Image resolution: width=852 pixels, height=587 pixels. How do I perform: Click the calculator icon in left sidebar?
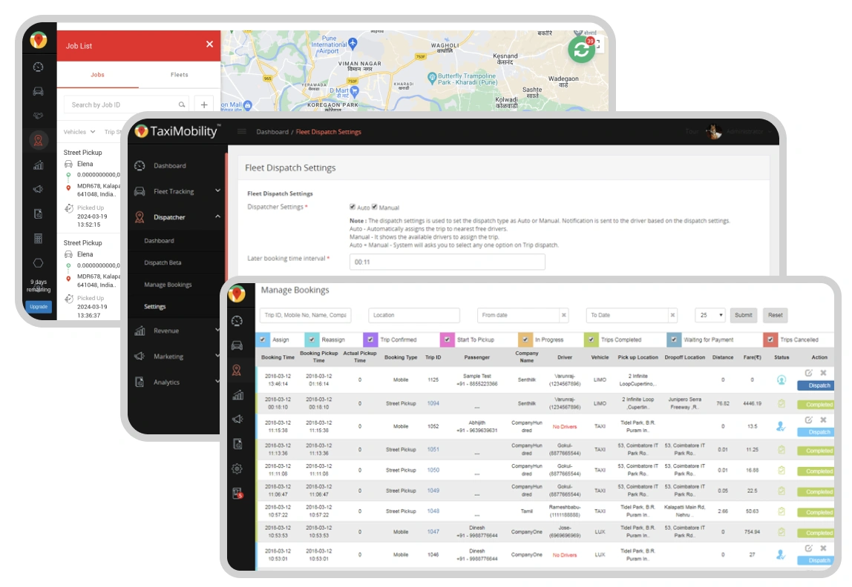(x=39, y=239)
